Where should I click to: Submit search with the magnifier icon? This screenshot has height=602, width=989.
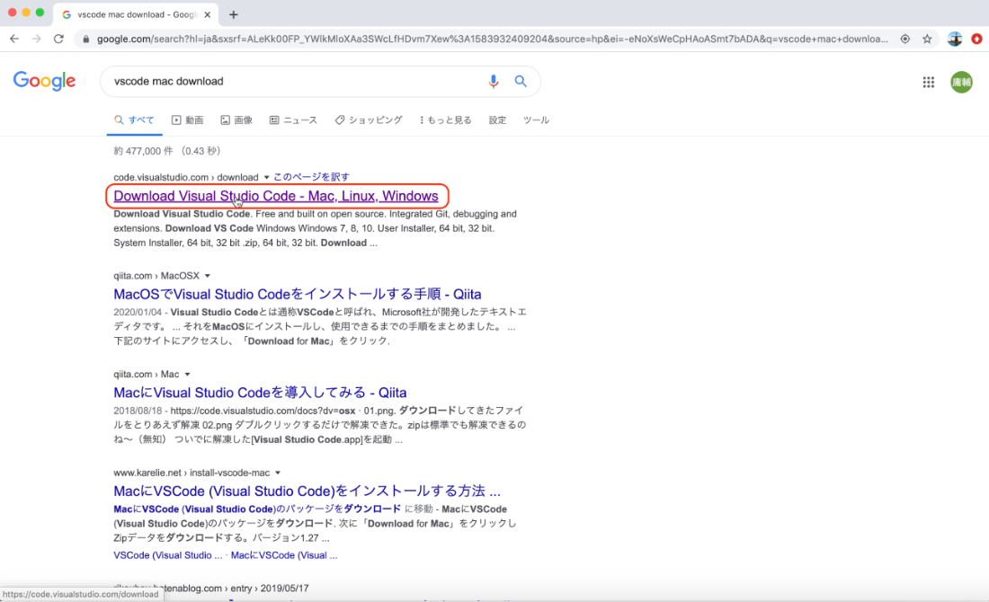coord(521,82)
